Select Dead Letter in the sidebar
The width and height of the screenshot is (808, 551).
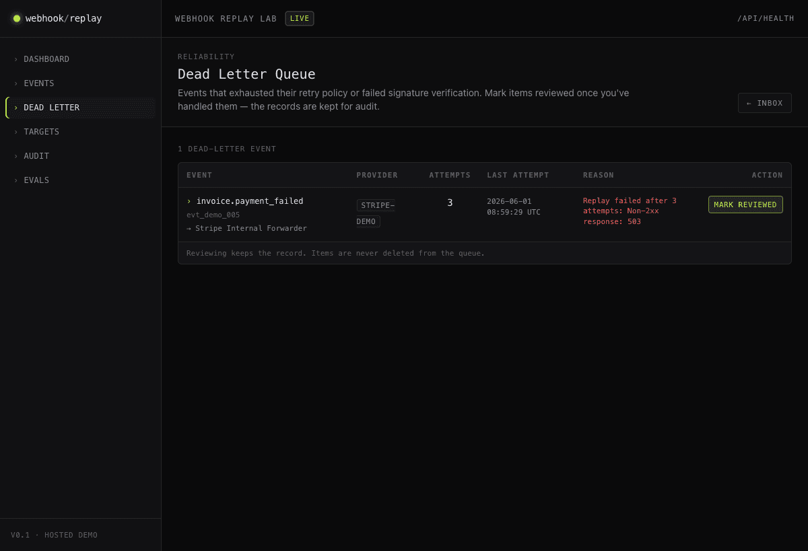(80, 108)
